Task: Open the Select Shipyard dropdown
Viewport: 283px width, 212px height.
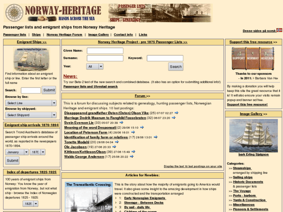Action: click(31, 115)
